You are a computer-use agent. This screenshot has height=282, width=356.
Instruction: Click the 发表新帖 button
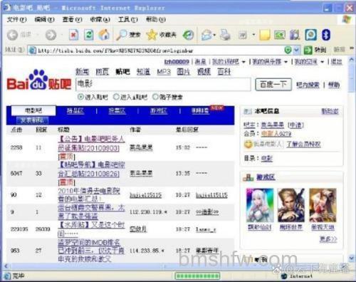[x=32, y=120]
